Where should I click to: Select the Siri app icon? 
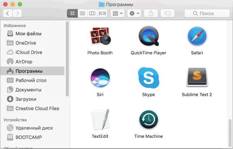[x=100, y=78]
